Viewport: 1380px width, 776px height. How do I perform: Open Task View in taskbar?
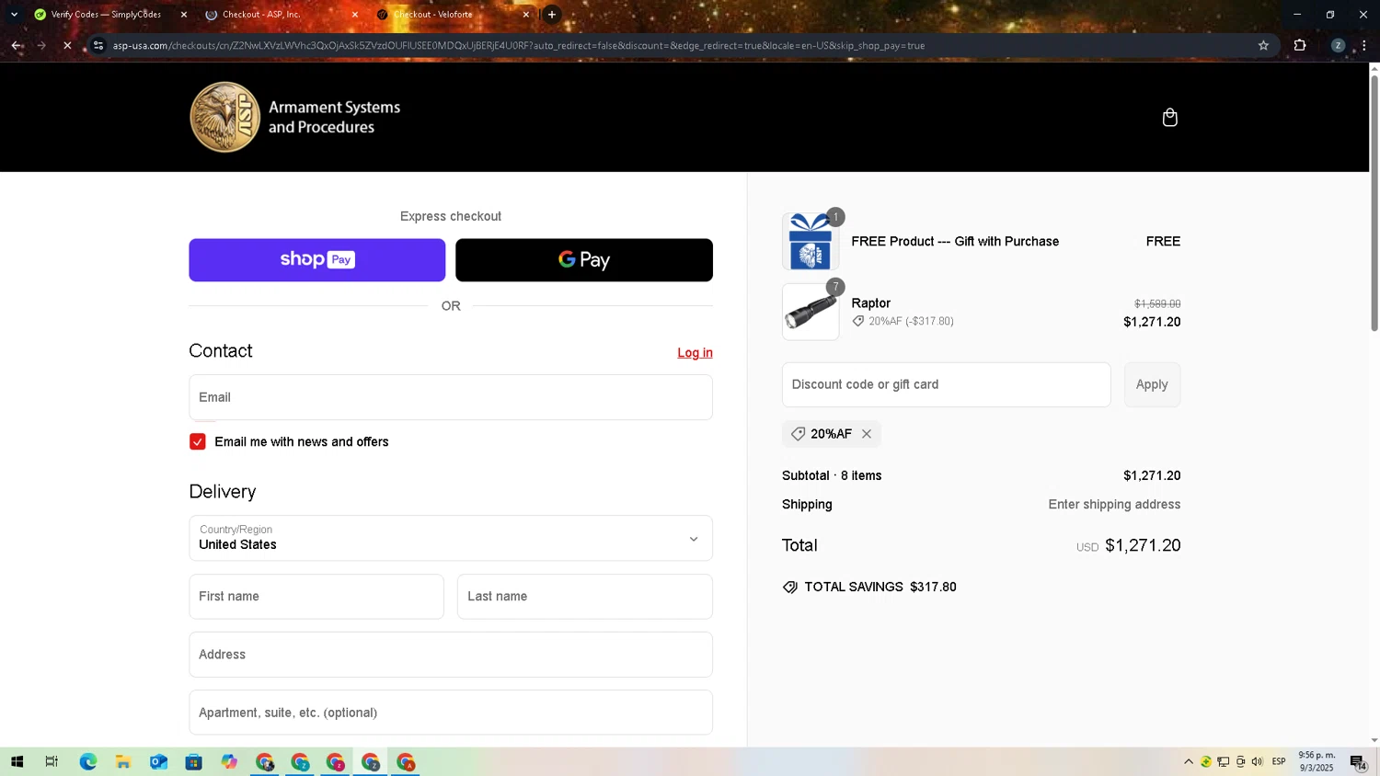[52, 762]
